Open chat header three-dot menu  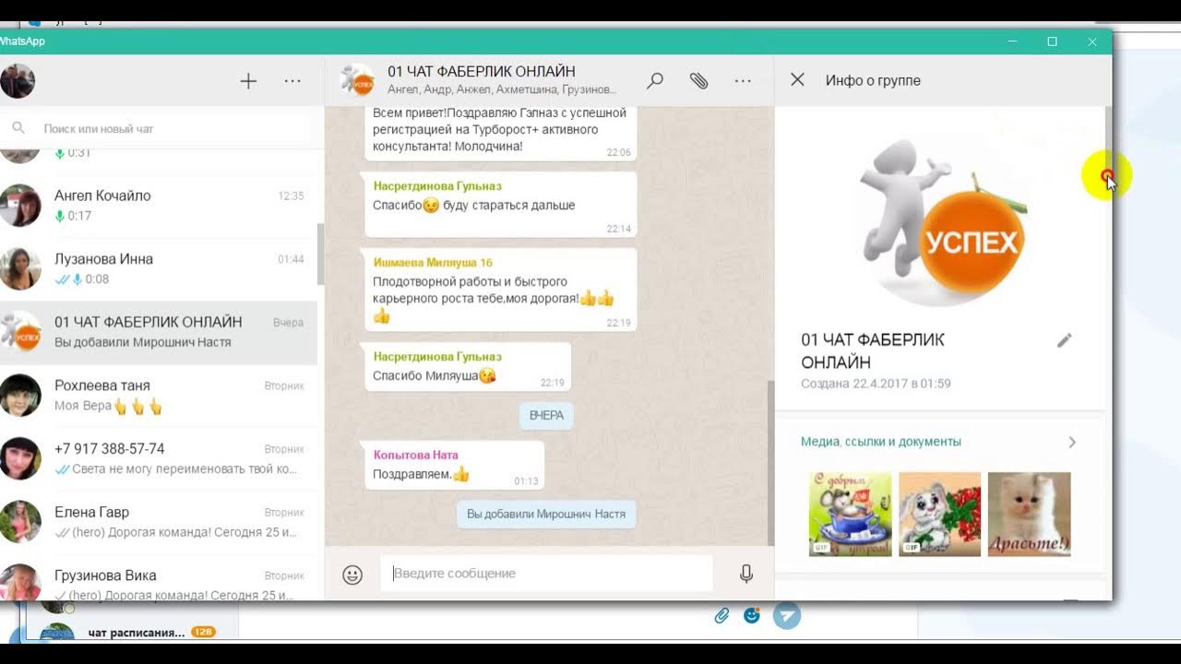pos(743,81)
